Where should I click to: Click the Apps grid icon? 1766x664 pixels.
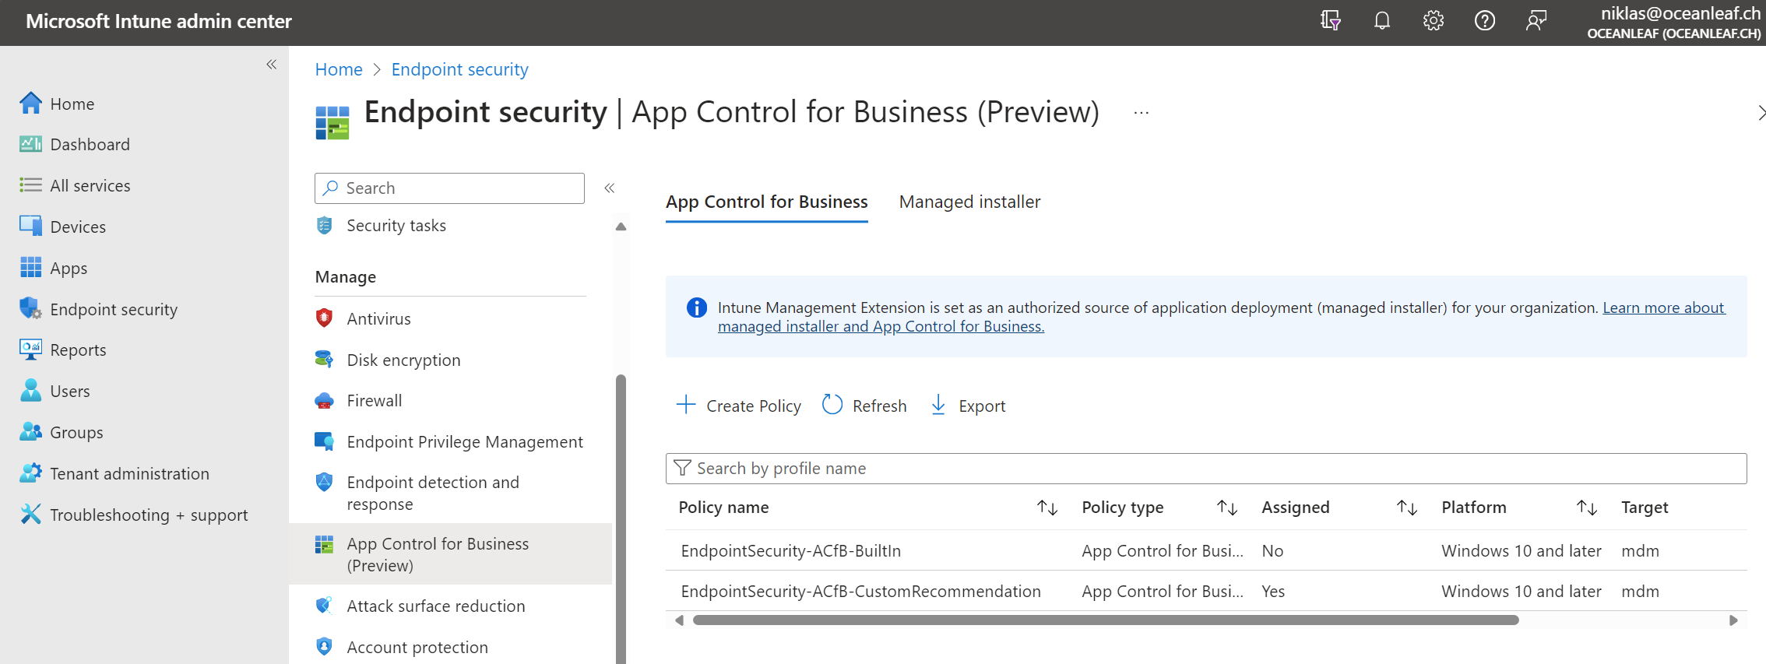click(x=31, y=267)
